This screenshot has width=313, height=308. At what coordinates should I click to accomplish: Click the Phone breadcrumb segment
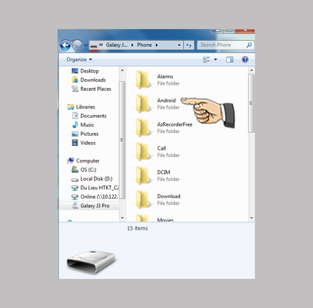tap(145, 45)
